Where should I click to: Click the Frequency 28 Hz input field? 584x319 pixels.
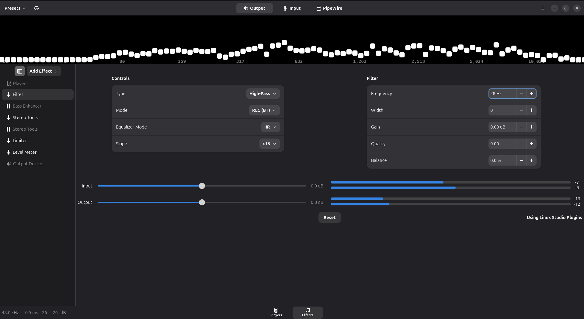tap(502, 94)
